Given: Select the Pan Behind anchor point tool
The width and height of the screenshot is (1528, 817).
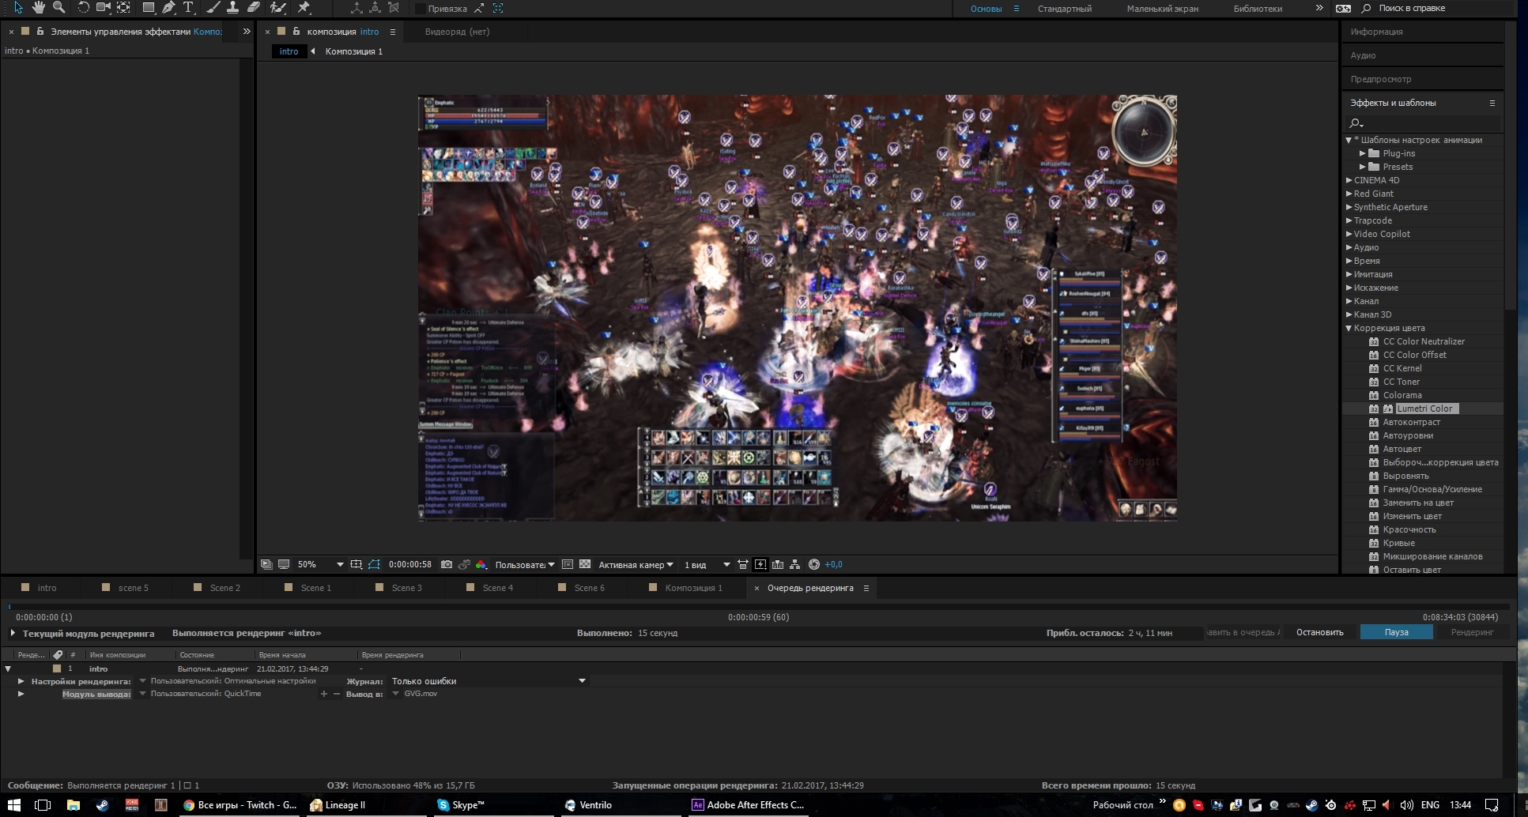Looking at the screenshot, I should 123,8.
